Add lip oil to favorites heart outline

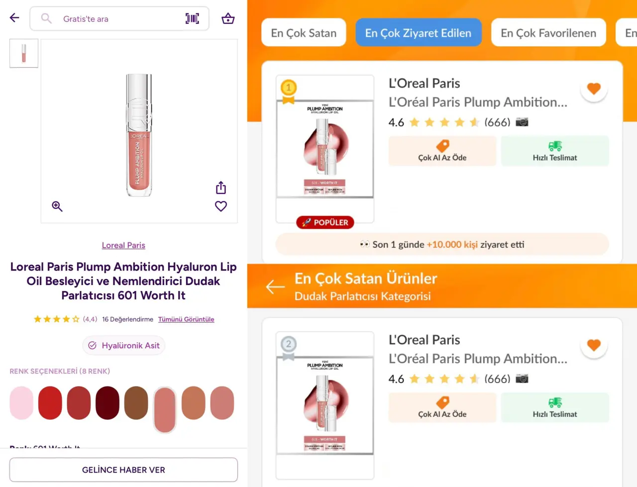[221, 206]
